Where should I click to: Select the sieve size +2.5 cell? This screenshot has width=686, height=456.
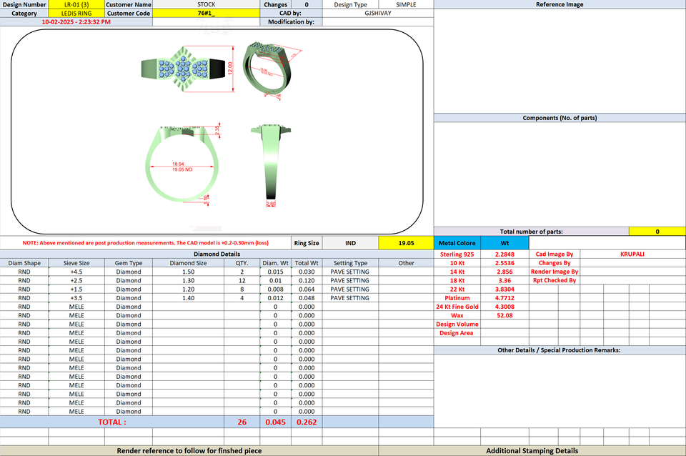coord(76,280)
